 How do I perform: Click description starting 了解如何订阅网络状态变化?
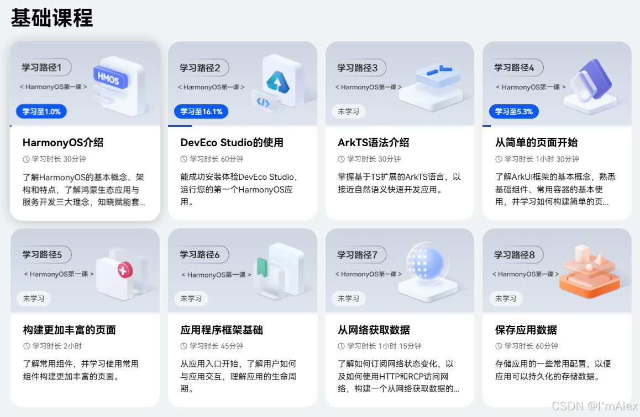click(x=399, y=376)
